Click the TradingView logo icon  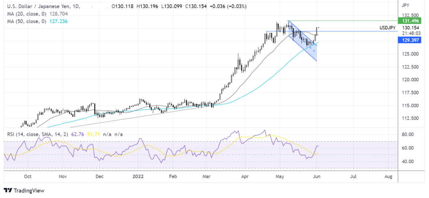point(8,190)
